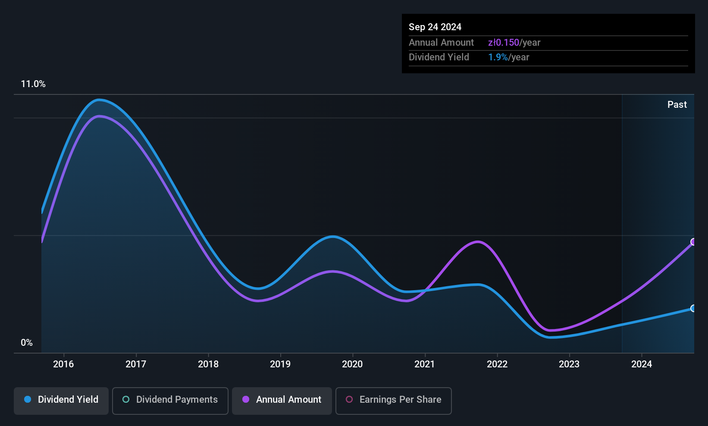Screen dimensions: 708x426
Task: Click the teal Dividend Payments legend circle
Action: click(126, 399)
